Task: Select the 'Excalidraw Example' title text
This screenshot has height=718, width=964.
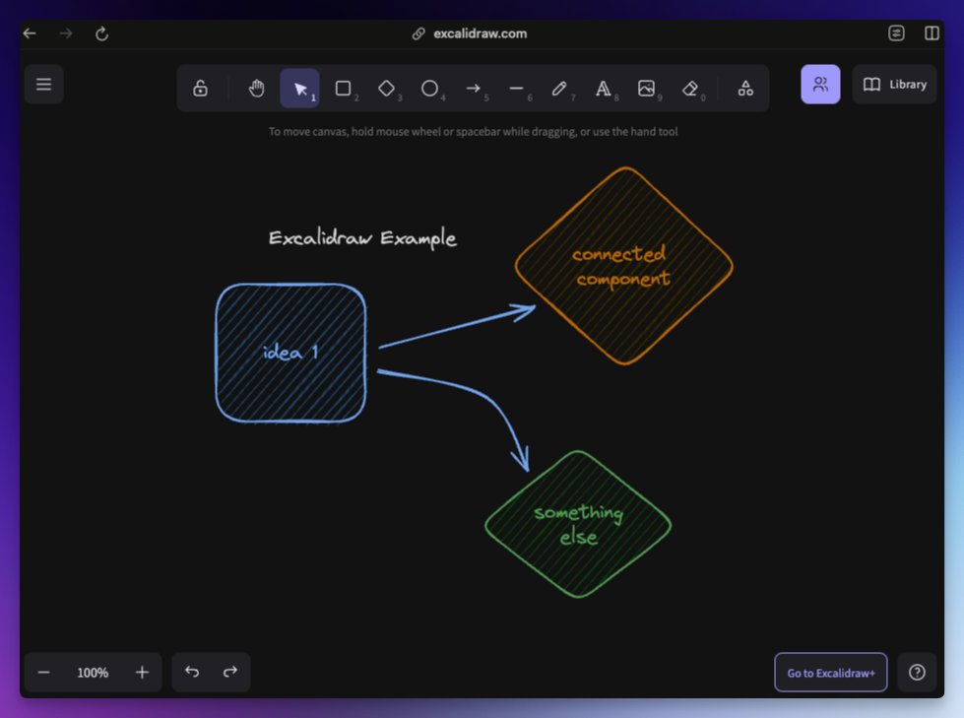Action: (x=362, y=238)
